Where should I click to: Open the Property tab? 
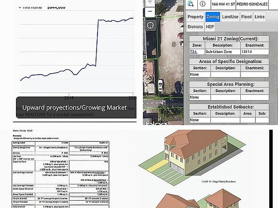[195, 17]
